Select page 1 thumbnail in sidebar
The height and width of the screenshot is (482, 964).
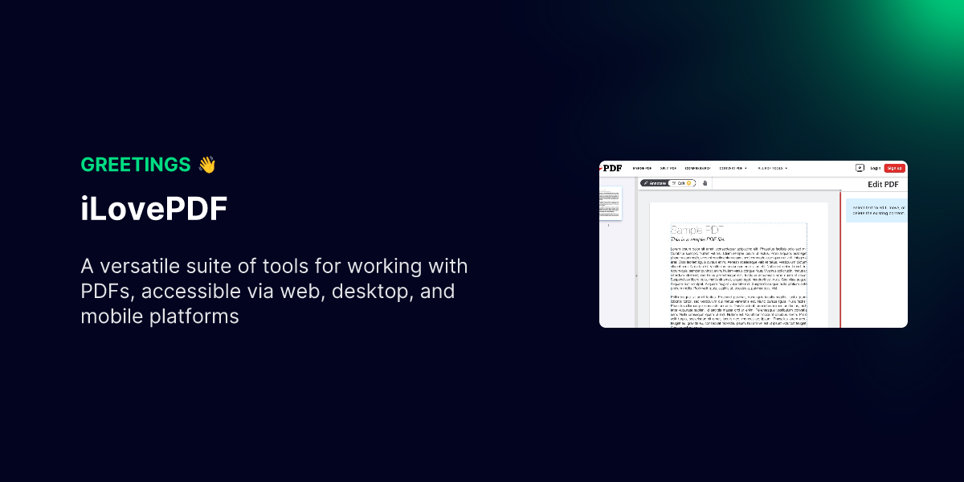611,203
